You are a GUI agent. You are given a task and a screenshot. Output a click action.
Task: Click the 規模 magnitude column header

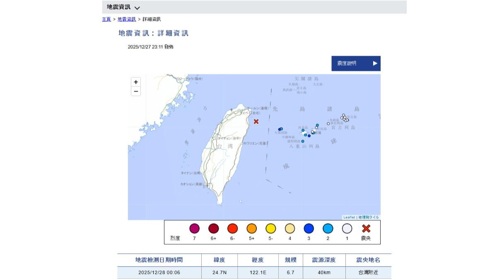coord(290,260)
